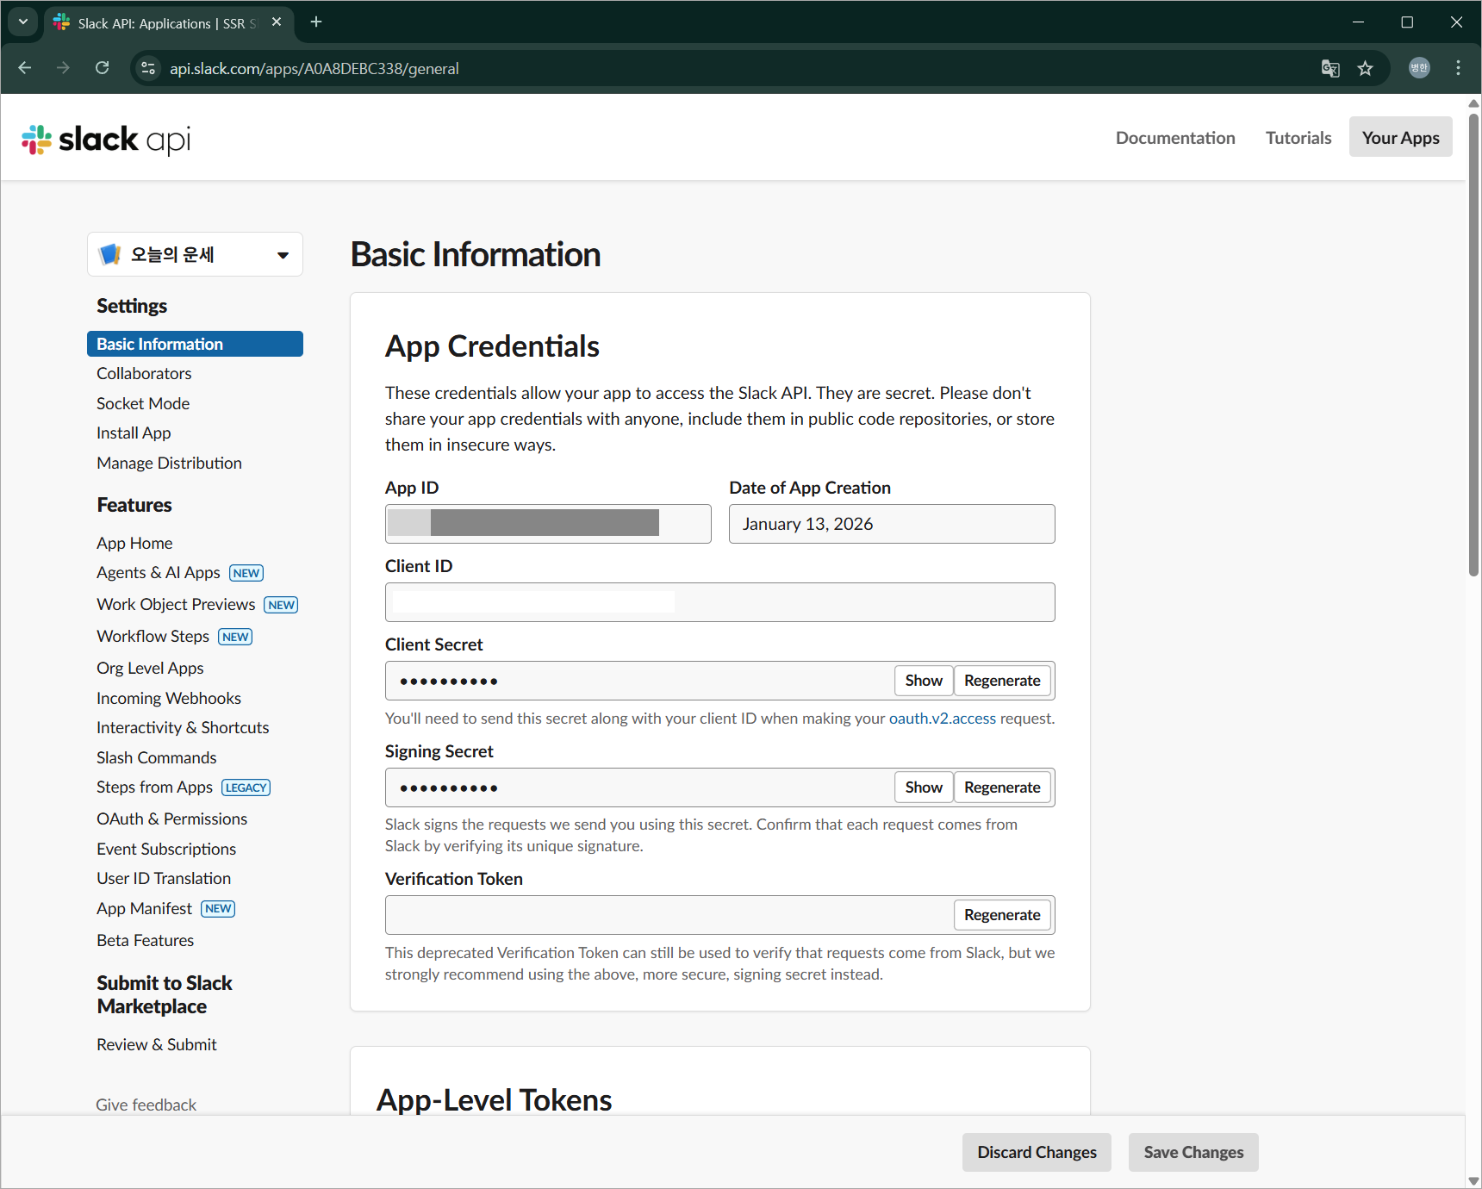
Task: Click the scrollbar down arrow
Action: 1473,1180
